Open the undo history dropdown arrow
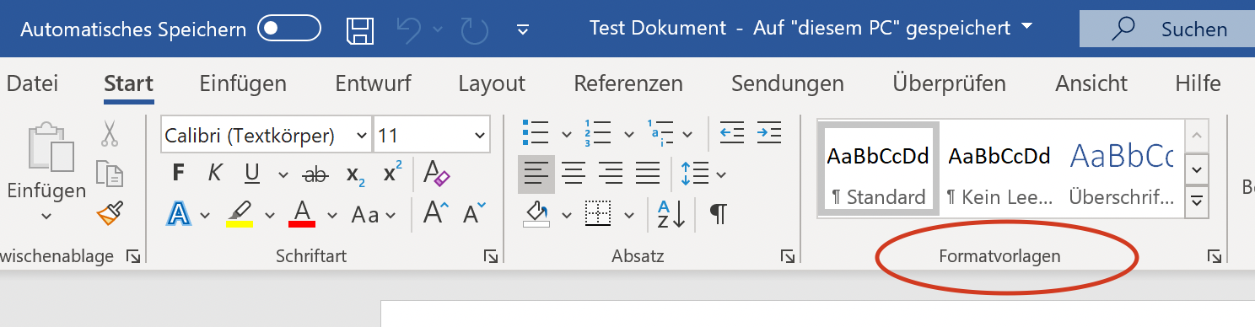Image resolution: width=1255 pixels, height=327 pixels. pyautogui.click(x=438, y=29)
